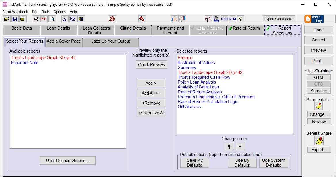Click the red target icon
The image size is (336, 177).
(112, 19)
